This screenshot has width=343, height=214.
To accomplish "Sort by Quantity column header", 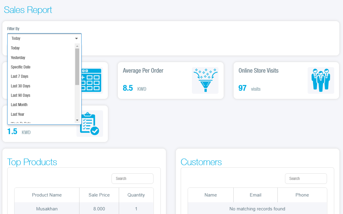I will coord(136,195).
